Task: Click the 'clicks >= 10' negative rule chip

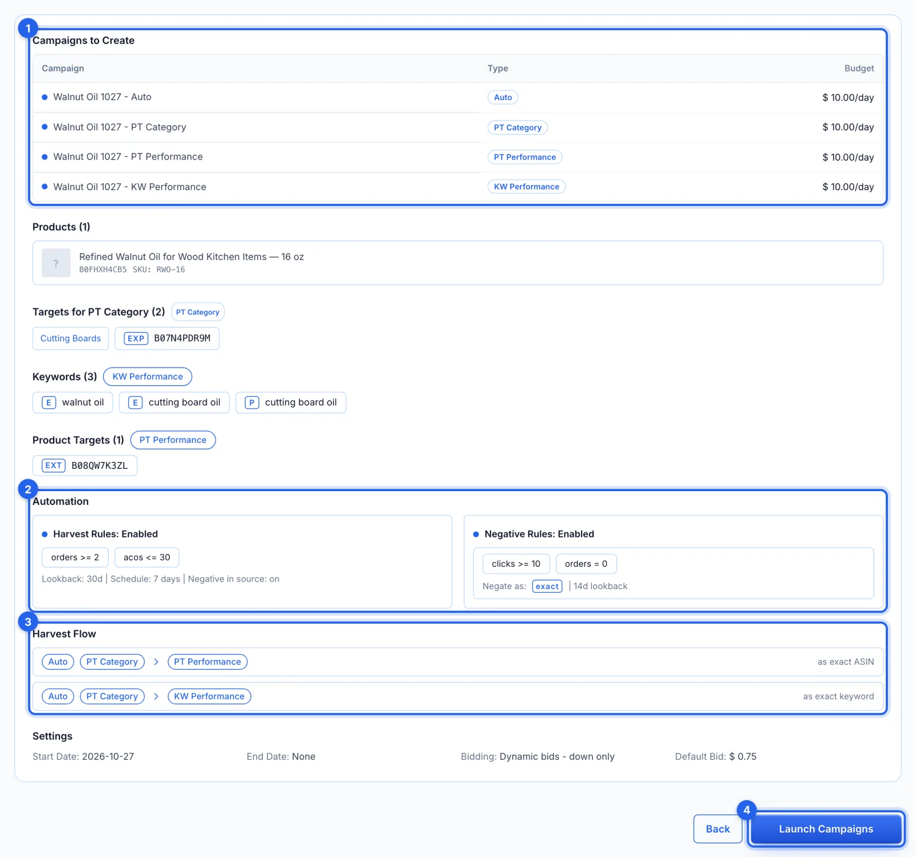Action: click(516, 564)
